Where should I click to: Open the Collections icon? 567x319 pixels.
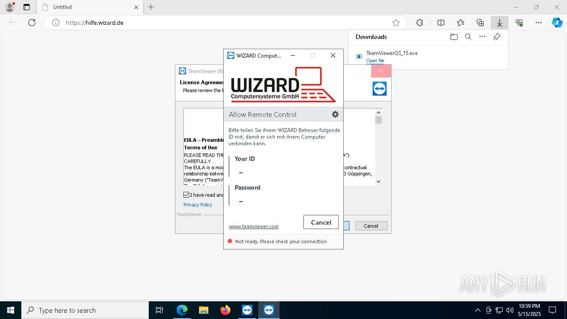click(x=480, y=23)
